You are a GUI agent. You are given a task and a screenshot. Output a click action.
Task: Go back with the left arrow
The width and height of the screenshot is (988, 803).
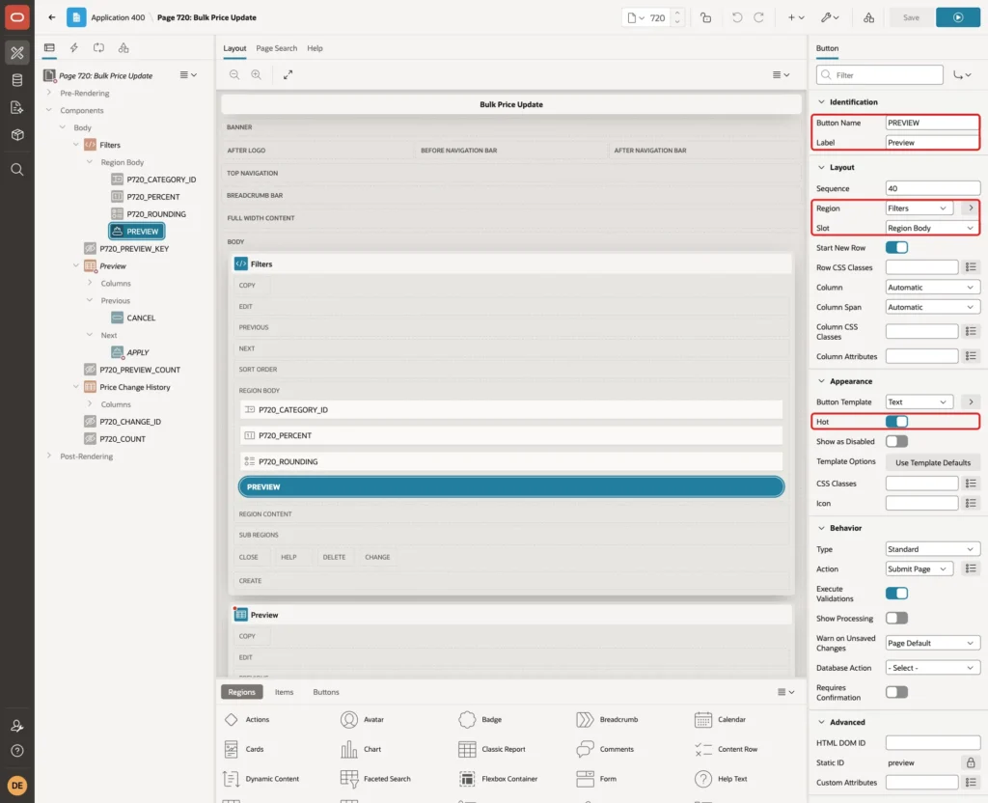point(52,17)
